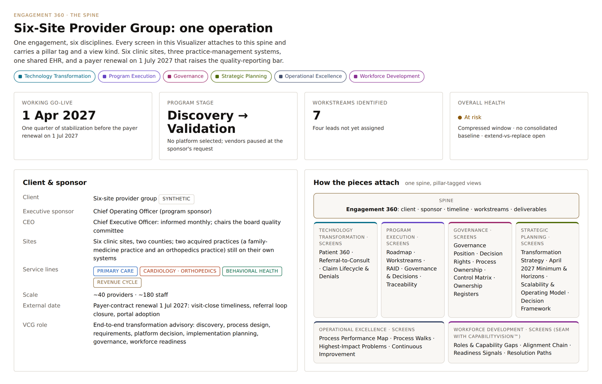Open the Operational Excellence Screens card
The image size is (602, 384).
tap(379, 342)
